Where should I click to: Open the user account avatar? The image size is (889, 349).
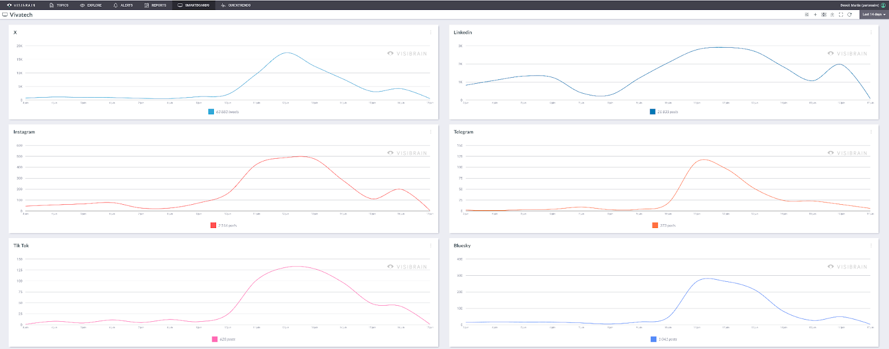tap(883, 5)
